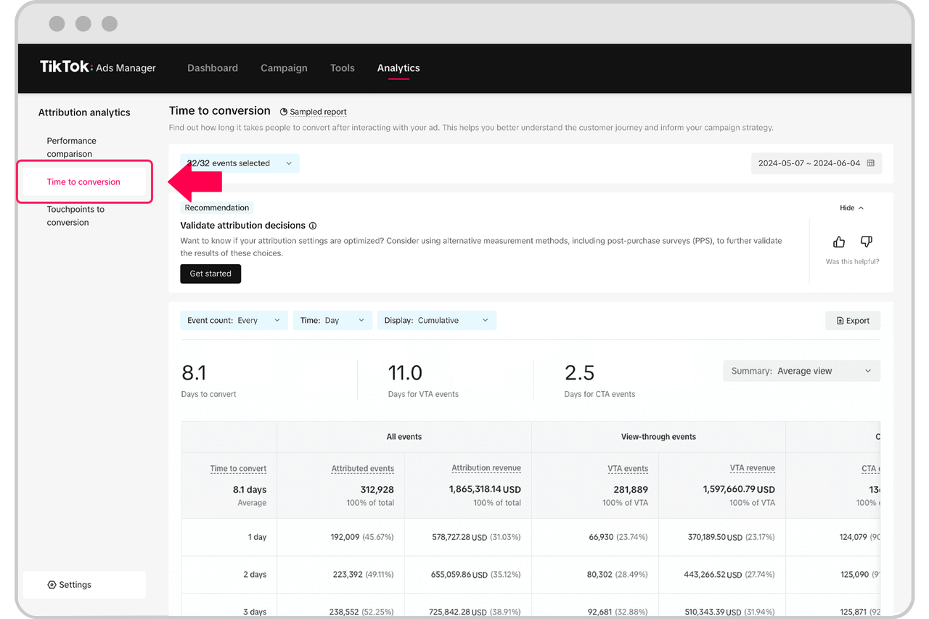Screen dimensions: 929x619
Task: Click the Sampled report clock icon
Action: [x=285, y=112]
